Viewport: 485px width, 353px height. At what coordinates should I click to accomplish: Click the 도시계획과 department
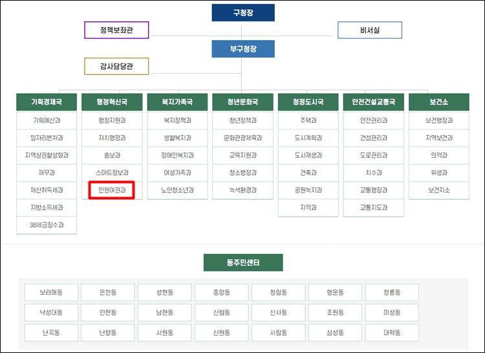coord(308,138)
